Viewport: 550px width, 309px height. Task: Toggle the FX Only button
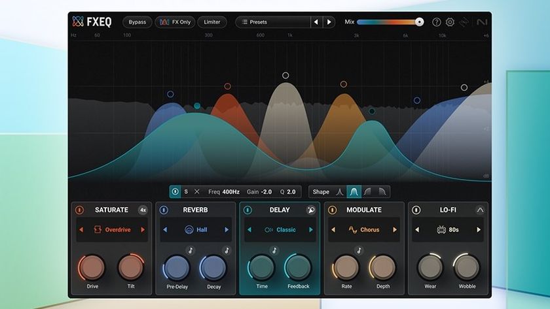coord(175,22)
